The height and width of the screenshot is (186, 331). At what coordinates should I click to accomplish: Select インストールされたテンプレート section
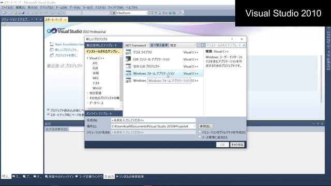[x=103, y=52]
